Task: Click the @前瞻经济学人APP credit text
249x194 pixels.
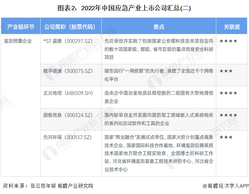Action: click(x=223, y=186)
